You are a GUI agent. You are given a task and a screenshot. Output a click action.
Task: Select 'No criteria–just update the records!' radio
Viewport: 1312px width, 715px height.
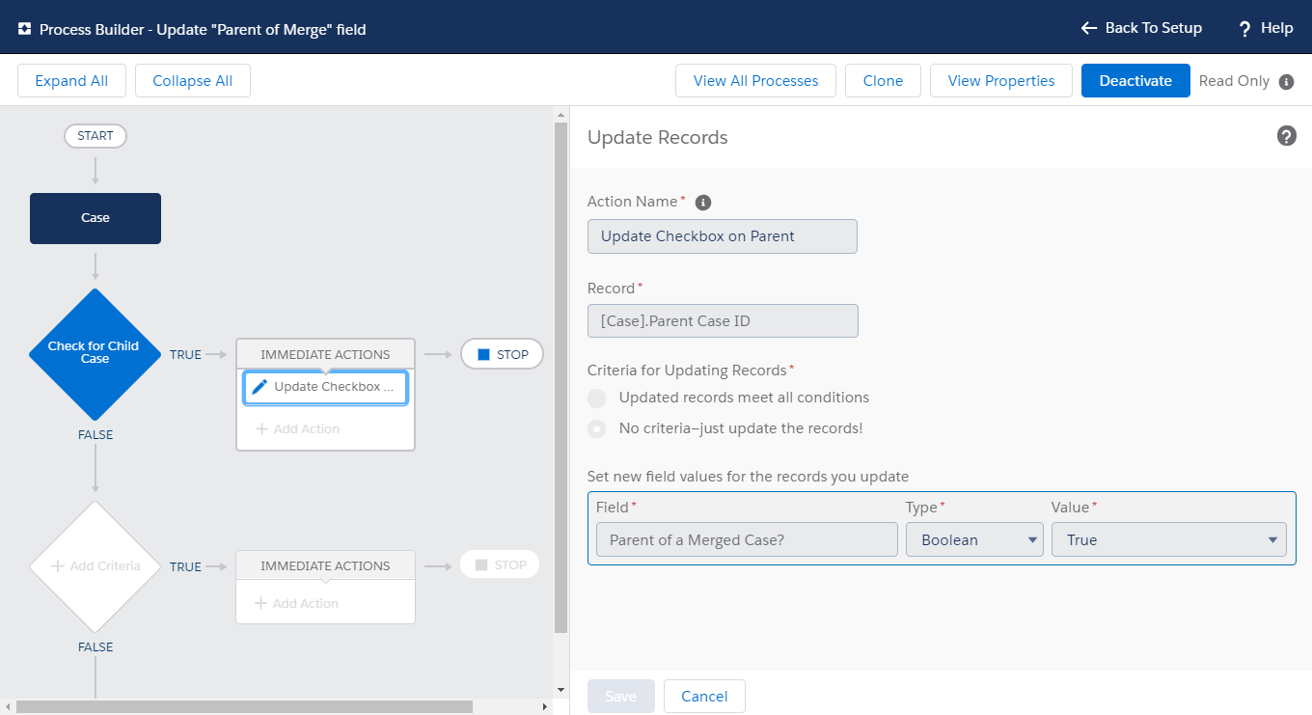(597, 428)
